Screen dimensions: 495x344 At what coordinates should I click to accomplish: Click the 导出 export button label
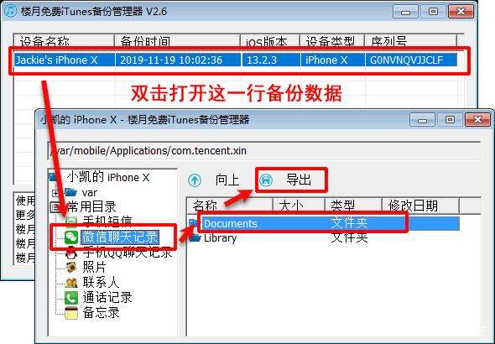[299, 180]
